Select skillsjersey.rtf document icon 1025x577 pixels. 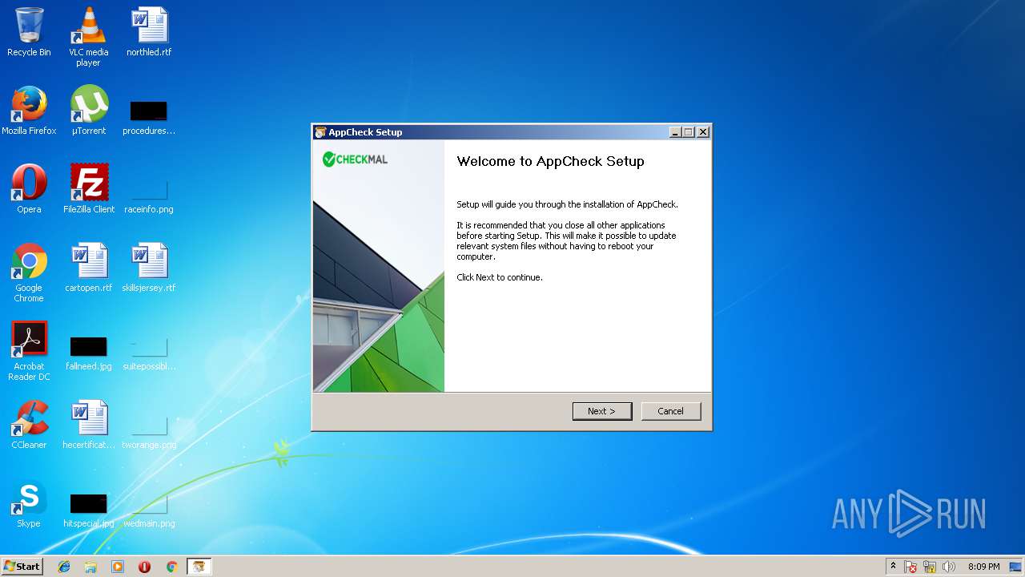[149, 268]
